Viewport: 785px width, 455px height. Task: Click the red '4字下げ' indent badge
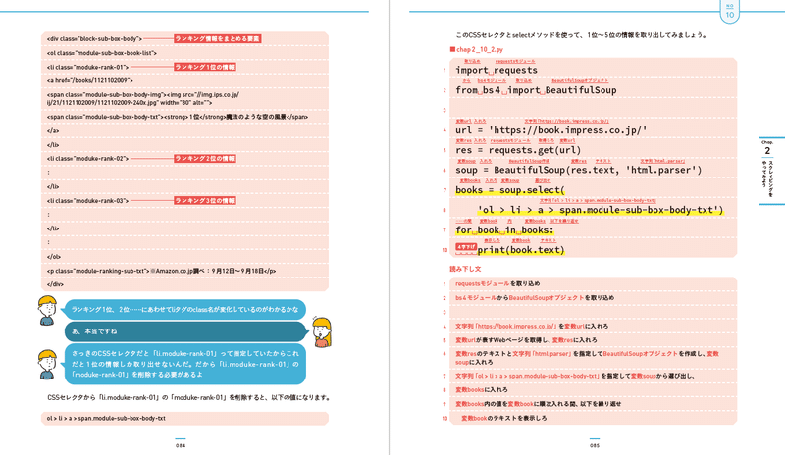pyautogui.click(x=465, y=247)
